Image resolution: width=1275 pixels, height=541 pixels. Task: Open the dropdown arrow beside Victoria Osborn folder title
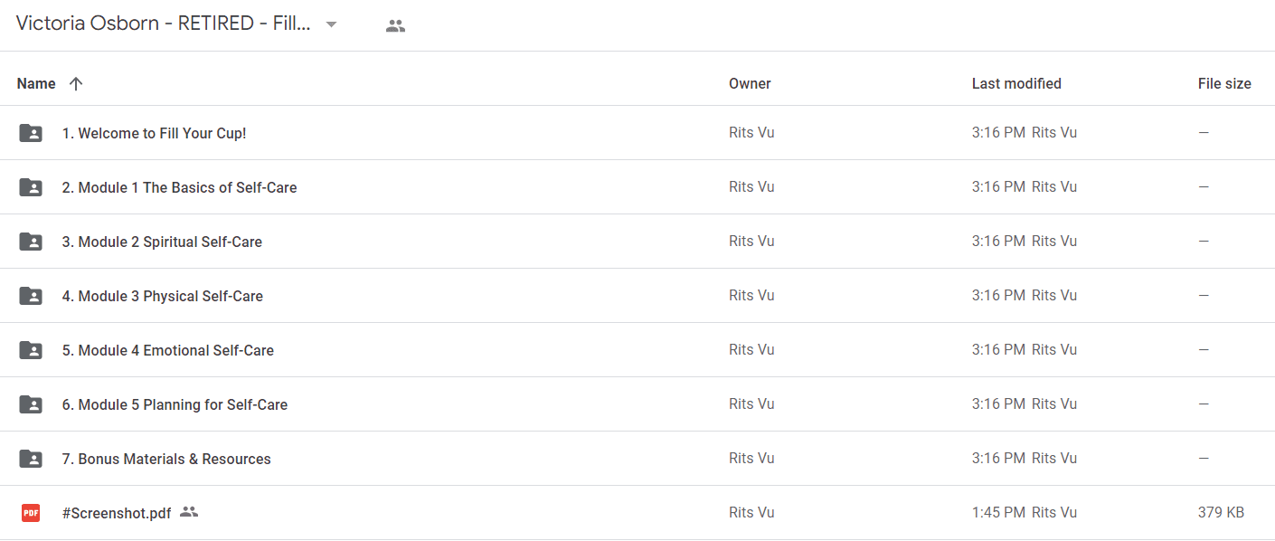point(331,25)
